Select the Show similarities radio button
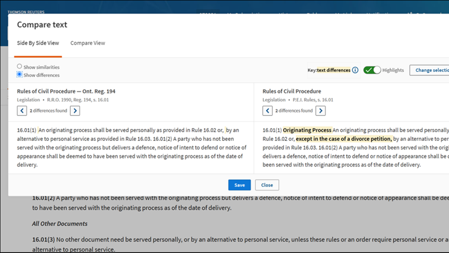449x253 pixels. tap(20, 67)
